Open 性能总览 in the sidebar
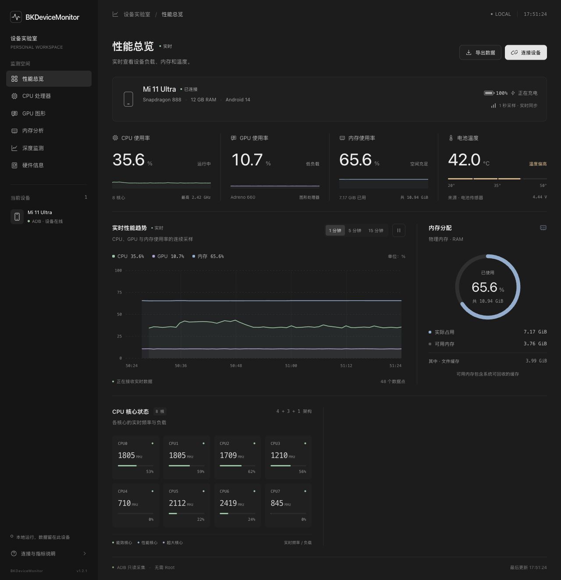This screenshot has height=580, width=561. (49, 79)
